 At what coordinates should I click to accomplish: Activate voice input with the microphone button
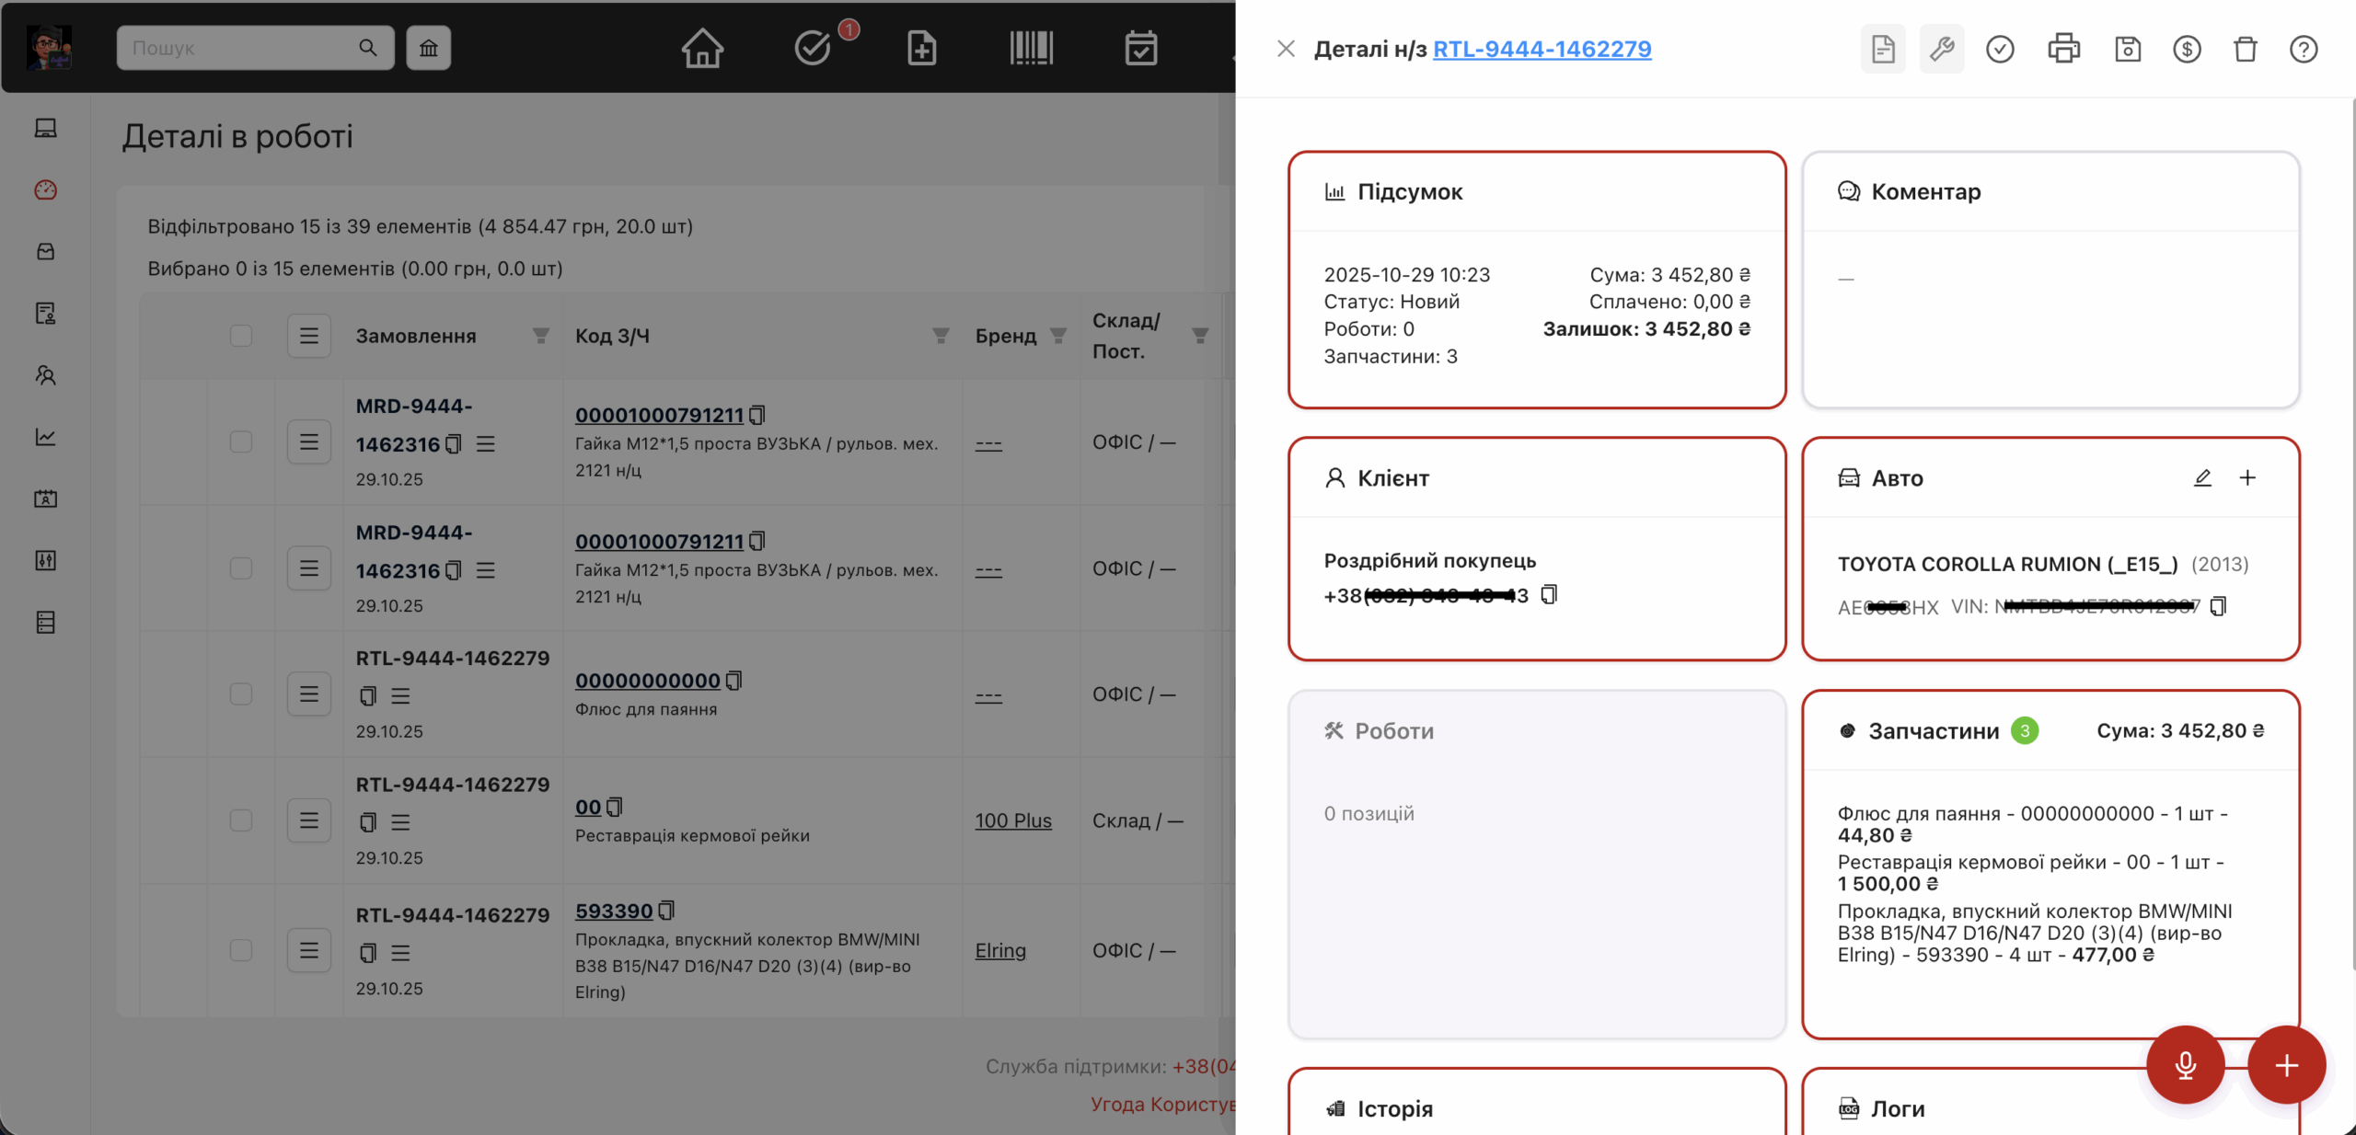(x=2186, y=1065)
